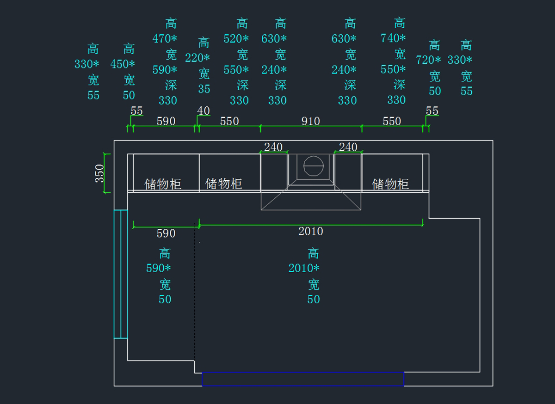Click the cyan 590* height annotation below cabinets
This screenshot has height=404, width=555.
coord(159,268)
